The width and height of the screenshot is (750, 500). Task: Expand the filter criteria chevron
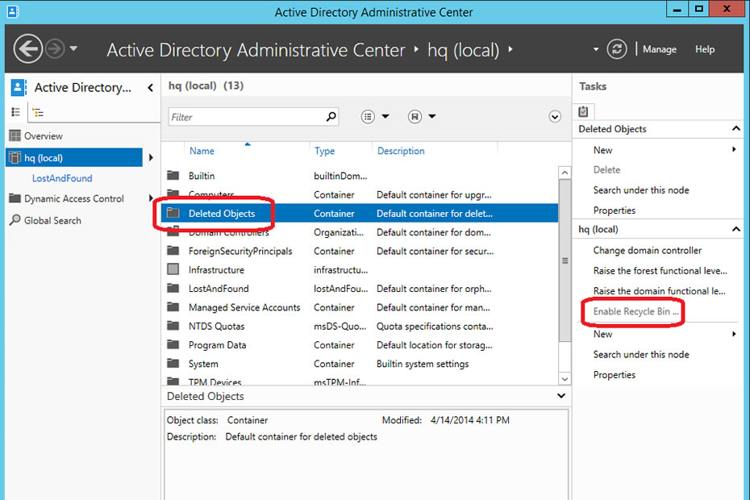click(555, 116)
